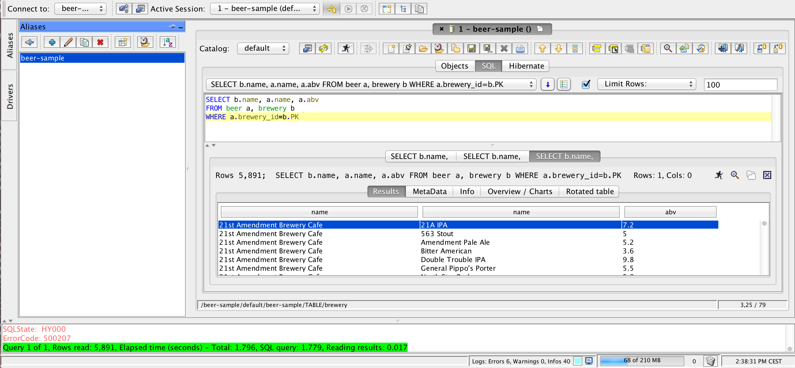Click the yellow down arrow next SQL icon

(x=558, y=48)
